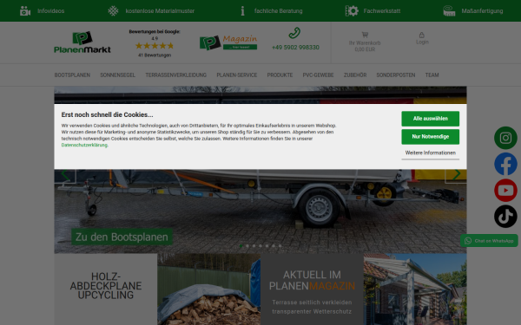Click the Login lock icon

(422, 35)
